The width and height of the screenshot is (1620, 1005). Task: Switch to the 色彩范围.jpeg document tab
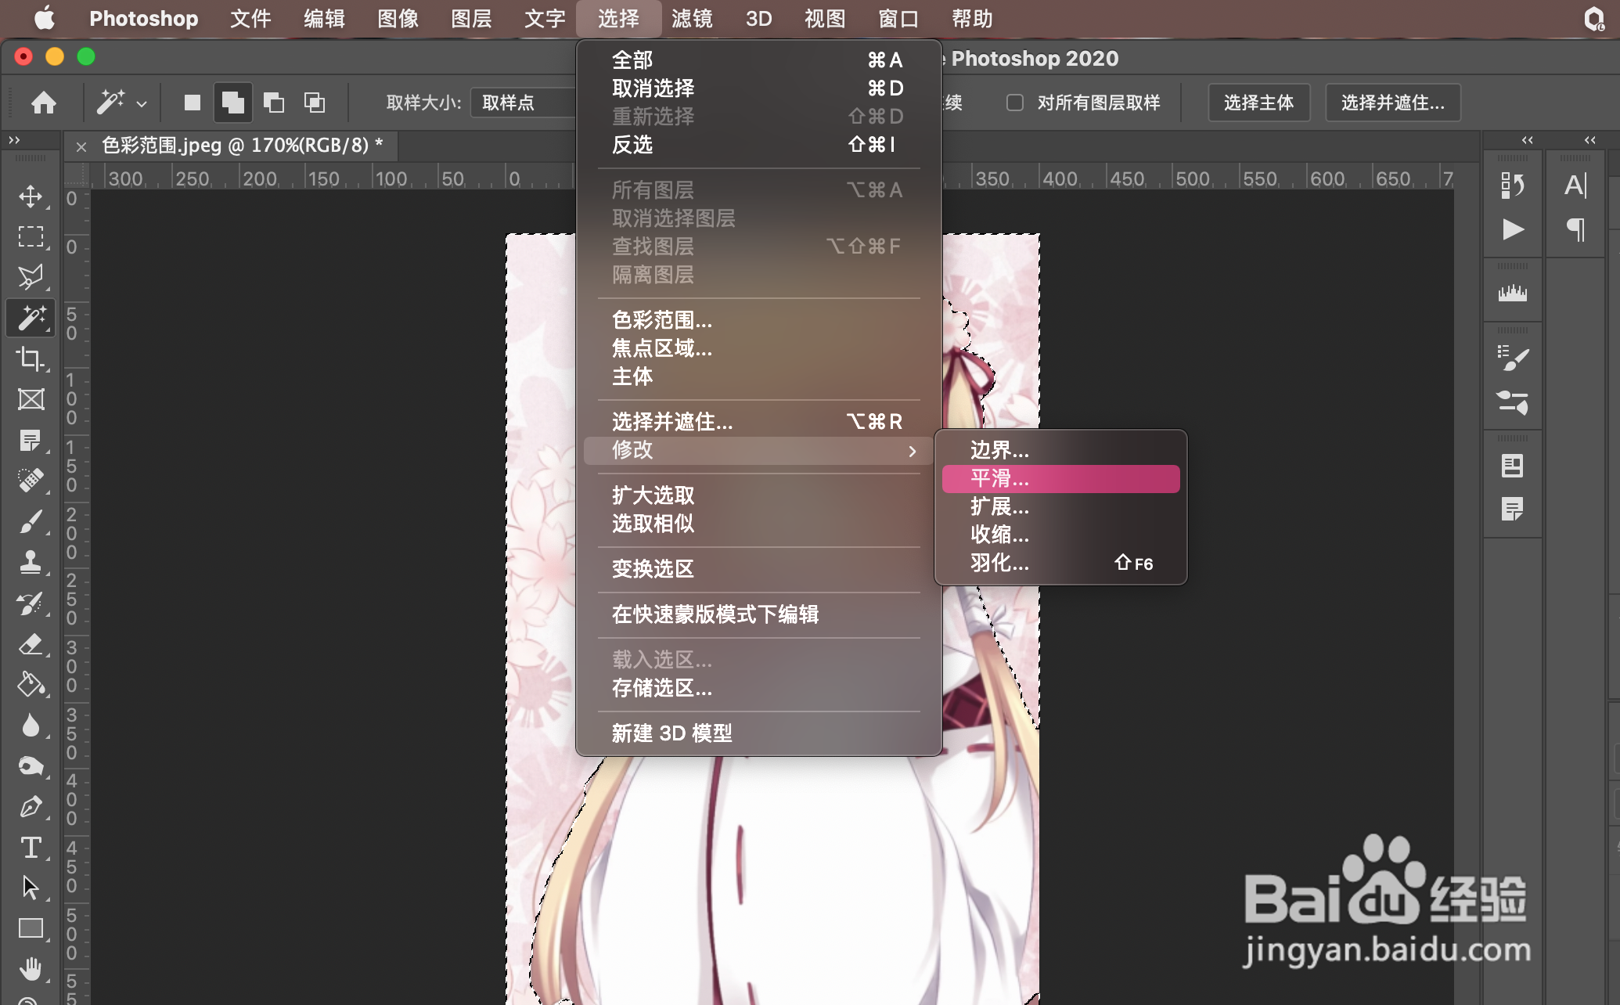243,146
